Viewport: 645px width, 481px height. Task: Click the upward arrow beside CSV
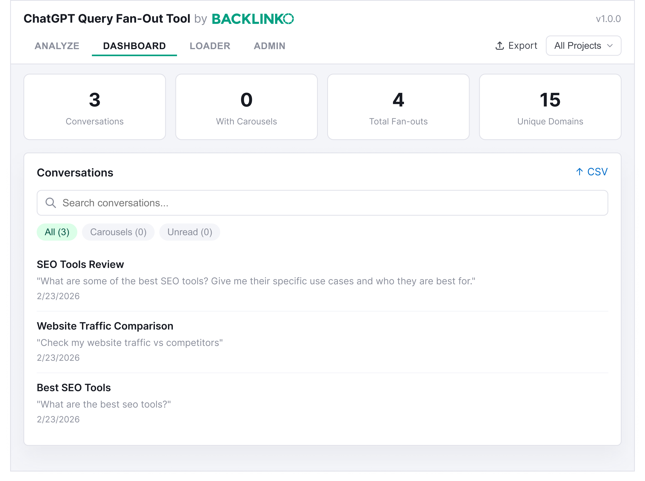pos(579,172)
